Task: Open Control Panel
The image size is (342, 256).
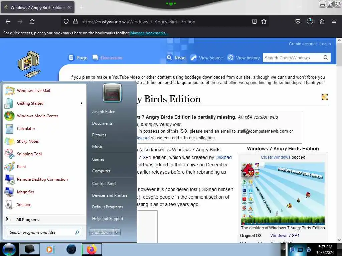Action: [x=104, y=184]
